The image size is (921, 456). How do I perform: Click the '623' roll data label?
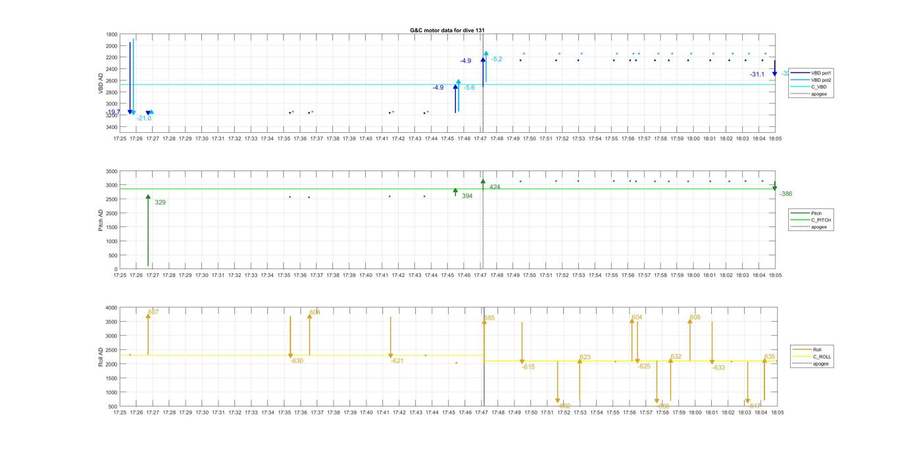pos(585,357)
